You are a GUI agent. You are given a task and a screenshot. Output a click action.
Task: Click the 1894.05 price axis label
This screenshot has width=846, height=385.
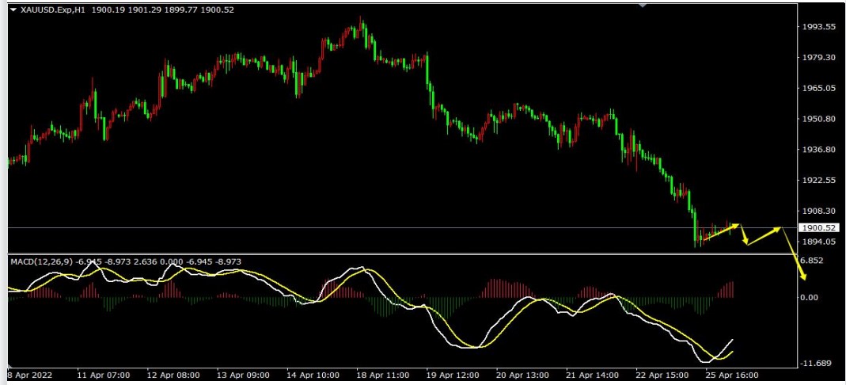(820, 242)
